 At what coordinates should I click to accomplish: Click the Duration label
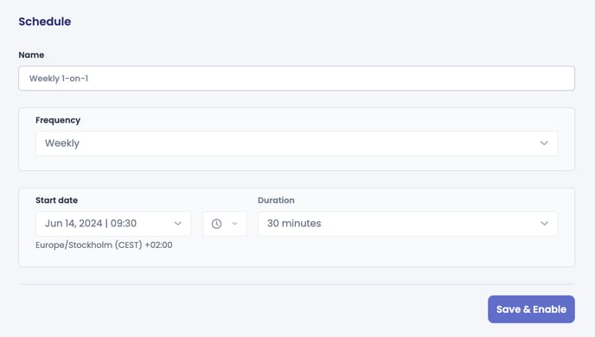pyautogui.click(x=276, y=200)
